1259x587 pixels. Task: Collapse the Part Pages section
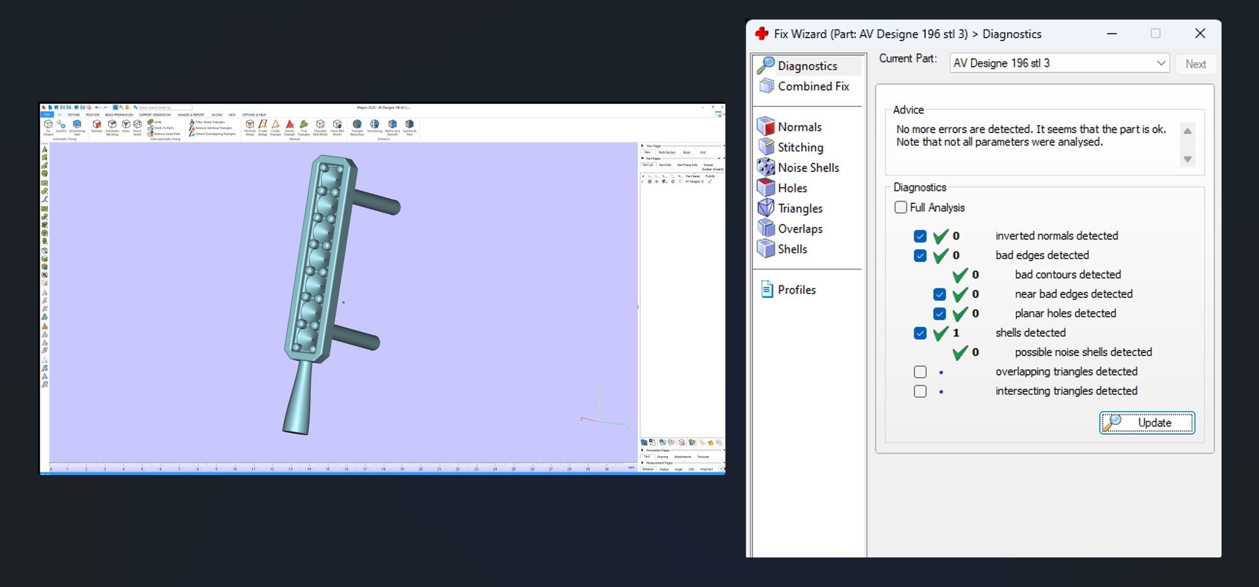[643, 159]
